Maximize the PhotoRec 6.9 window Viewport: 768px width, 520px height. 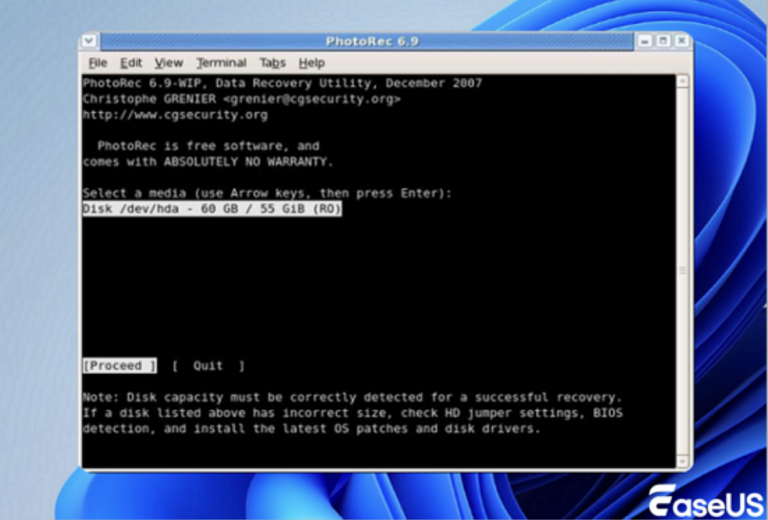[x=663, y=41]
